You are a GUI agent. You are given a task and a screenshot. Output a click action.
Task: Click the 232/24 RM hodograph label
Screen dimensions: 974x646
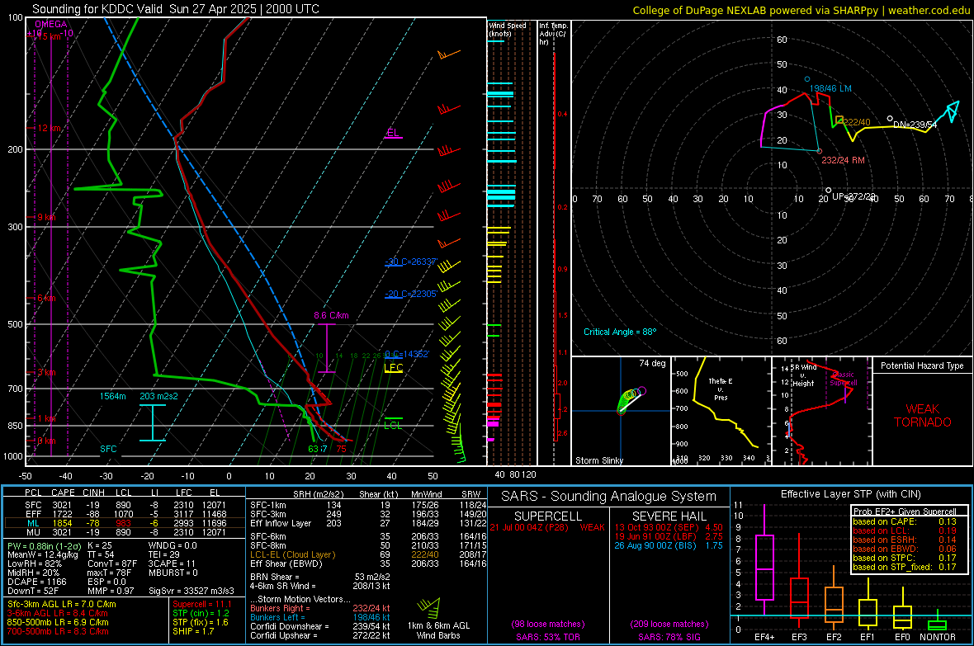tap(843, 160)
